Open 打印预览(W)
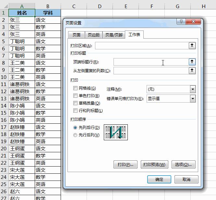The image size is (216, 200). 154,164
